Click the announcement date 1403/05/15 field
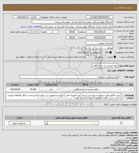Screen dimensions: 139x153 [x=27, y=17]
